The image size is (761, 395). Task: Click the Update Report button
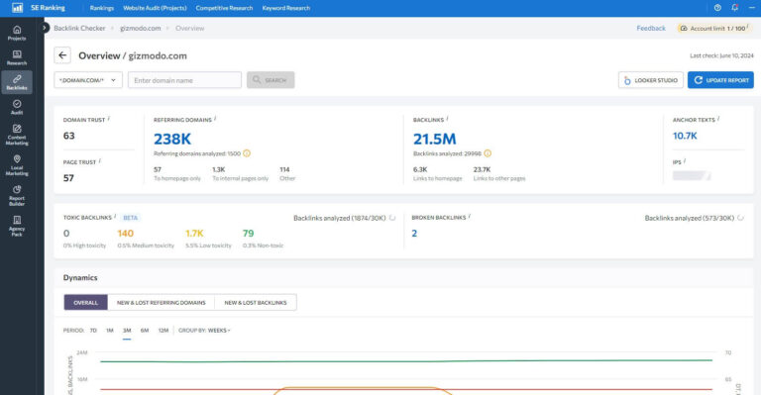(x=720, y=80)
